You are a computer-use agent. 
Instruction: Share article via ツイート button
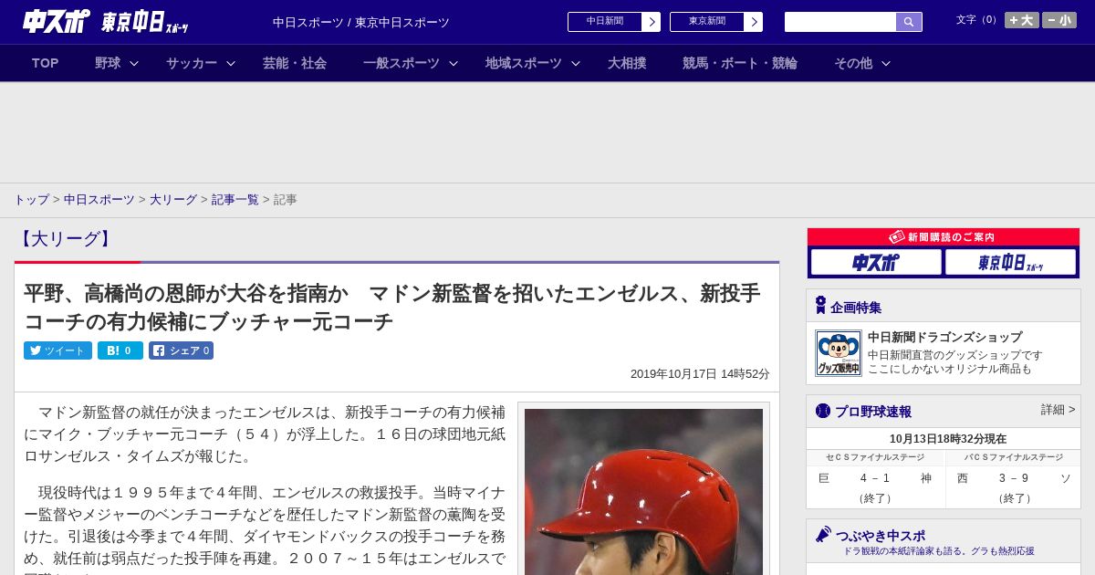tap(57, 350)
